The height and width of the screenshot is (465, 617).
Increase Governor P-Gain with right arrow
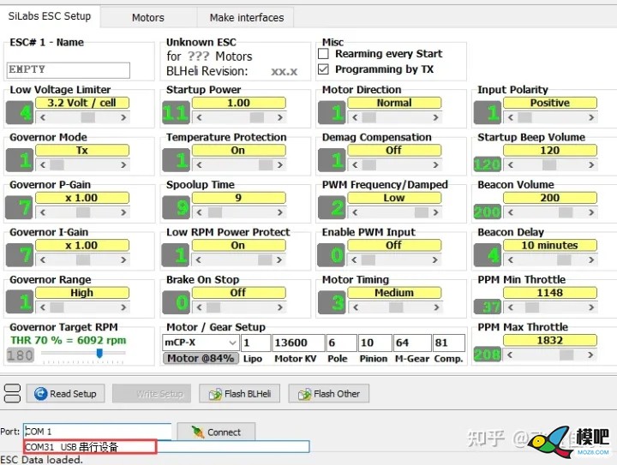tap(123, 212)
